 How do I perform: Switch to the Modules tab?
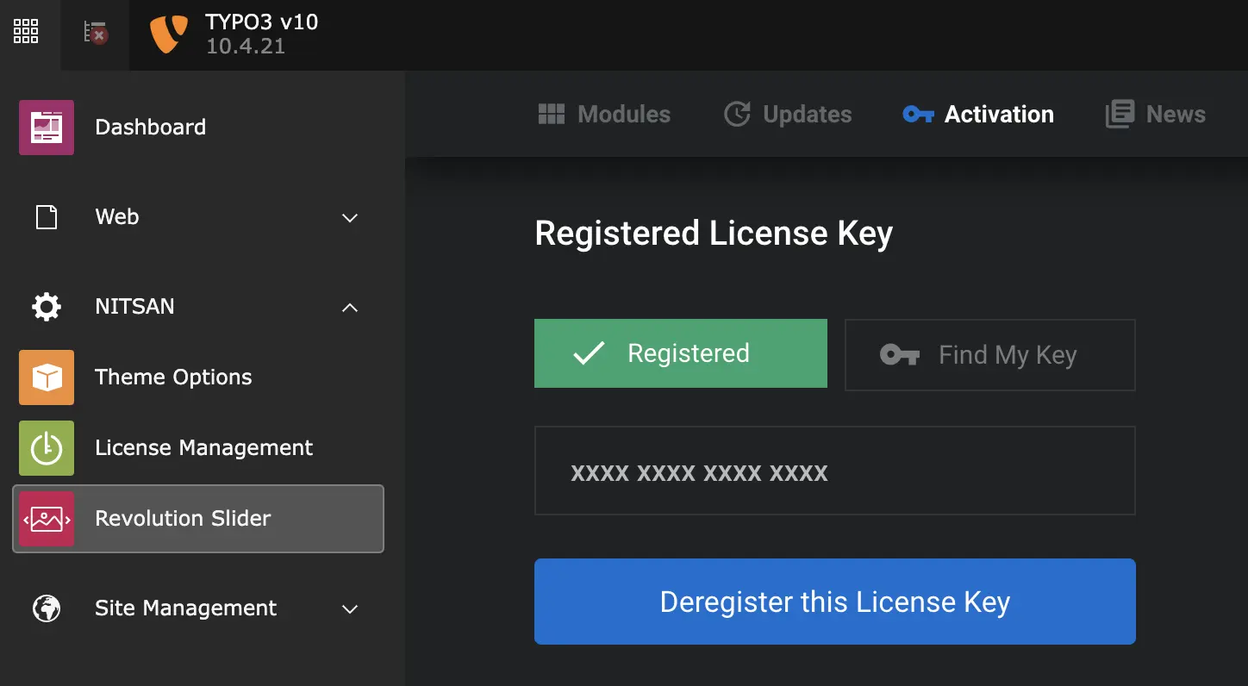(604, 115)
